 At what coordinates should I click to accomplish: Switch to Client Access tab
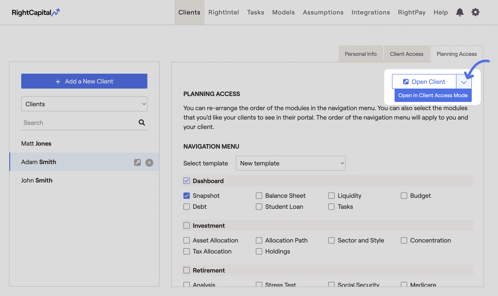click(406, 54)
